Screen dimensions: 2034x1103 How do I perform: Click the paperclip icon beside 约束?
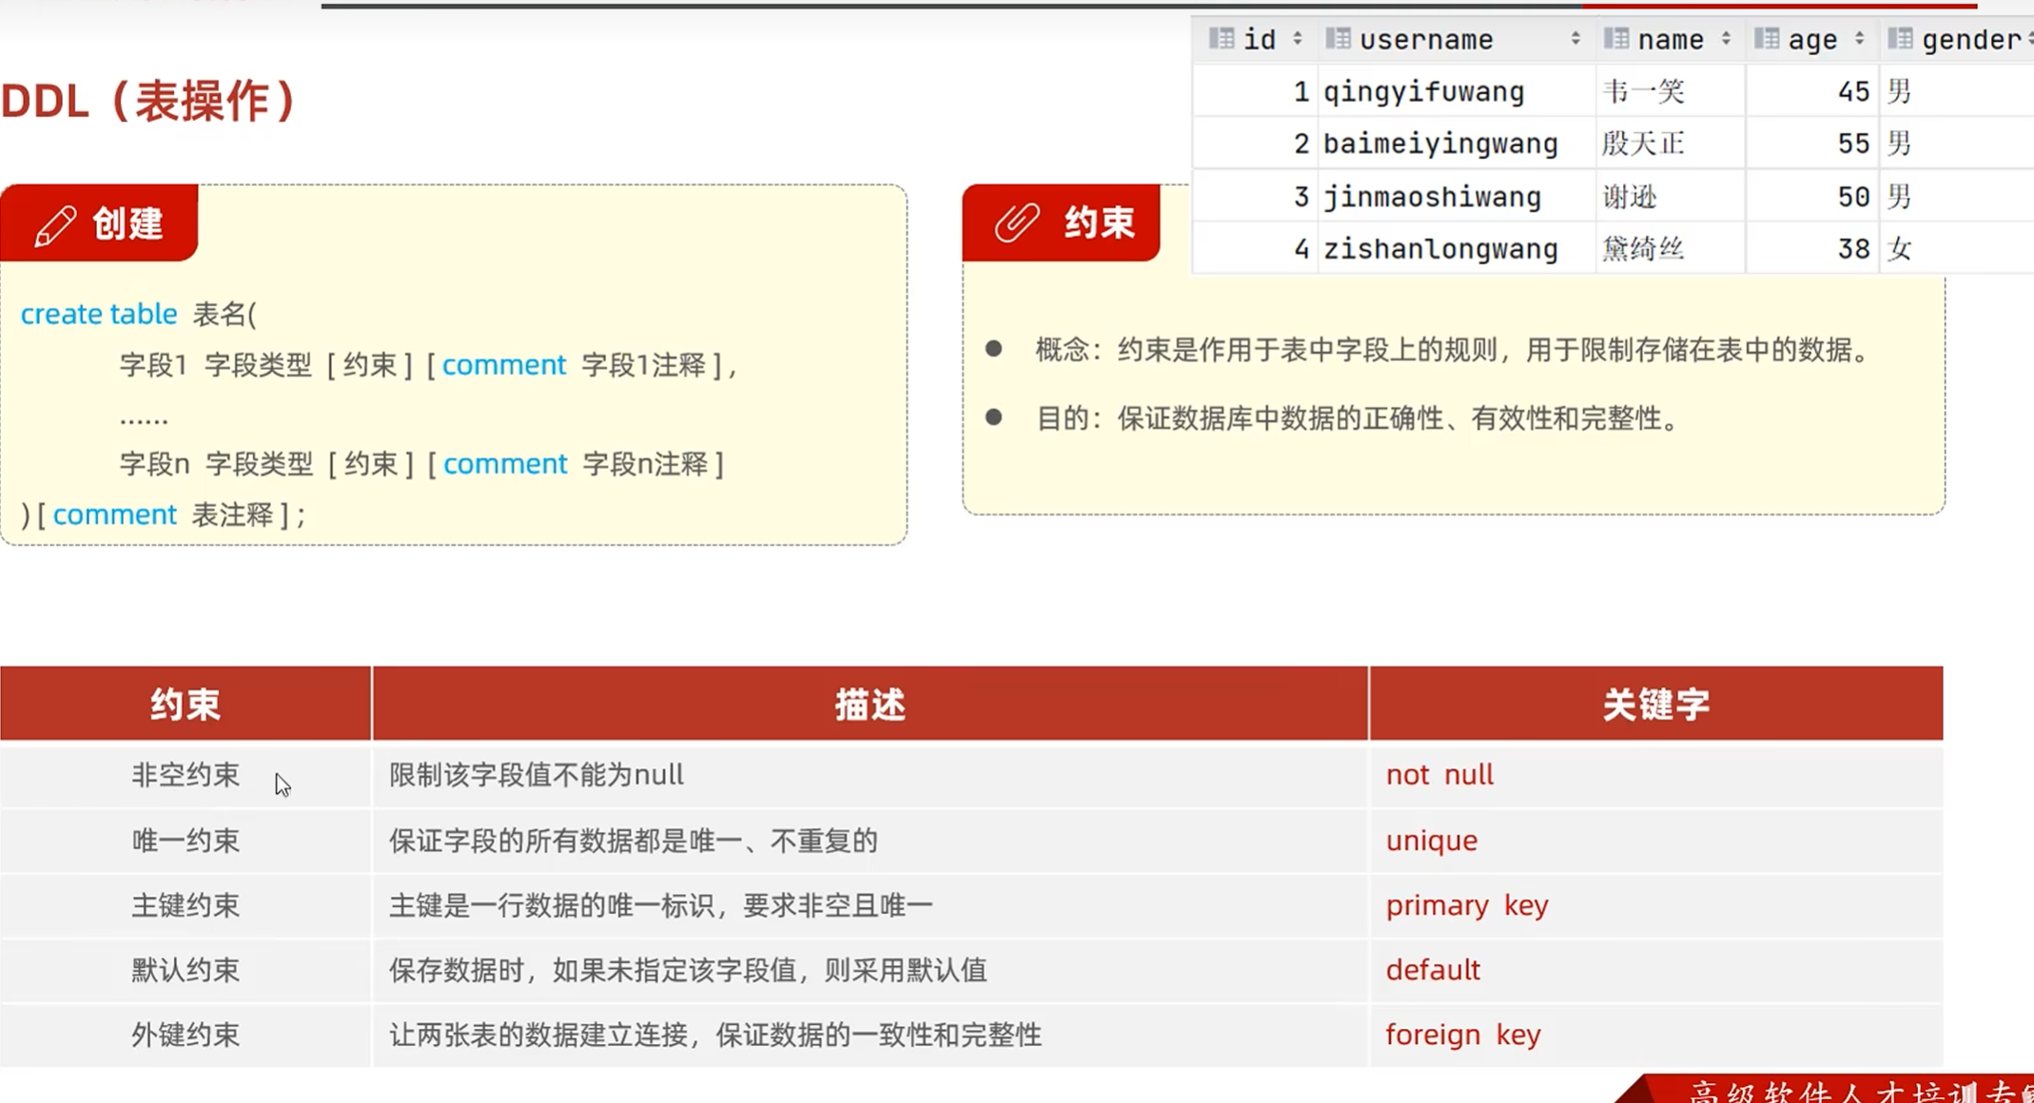pyautogui.click(x=1016, y=223)
